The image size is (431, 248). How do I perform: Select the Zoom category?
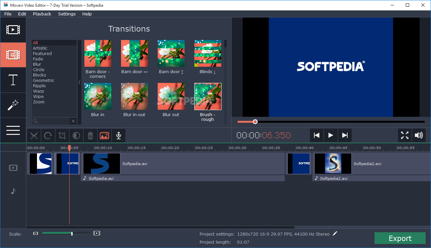[54, 102]
